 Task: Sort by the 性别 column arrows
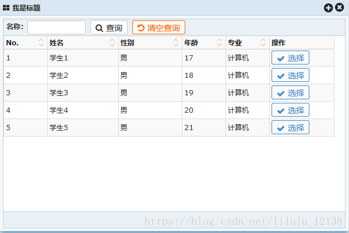pyautogui.click(x=175, y=42)
